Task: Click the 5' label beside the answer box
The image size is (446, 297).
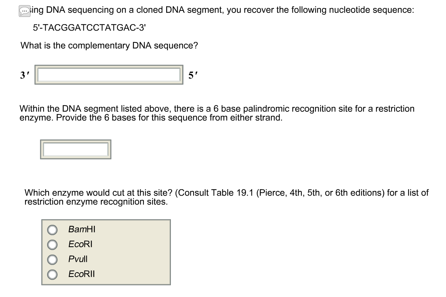Action: pos(193,75)
